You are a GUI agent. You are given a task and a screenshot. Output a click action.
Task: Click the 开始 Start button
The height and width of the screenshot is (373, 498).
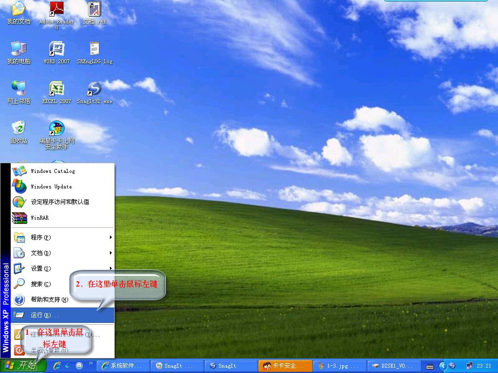[x=22, y=366]
